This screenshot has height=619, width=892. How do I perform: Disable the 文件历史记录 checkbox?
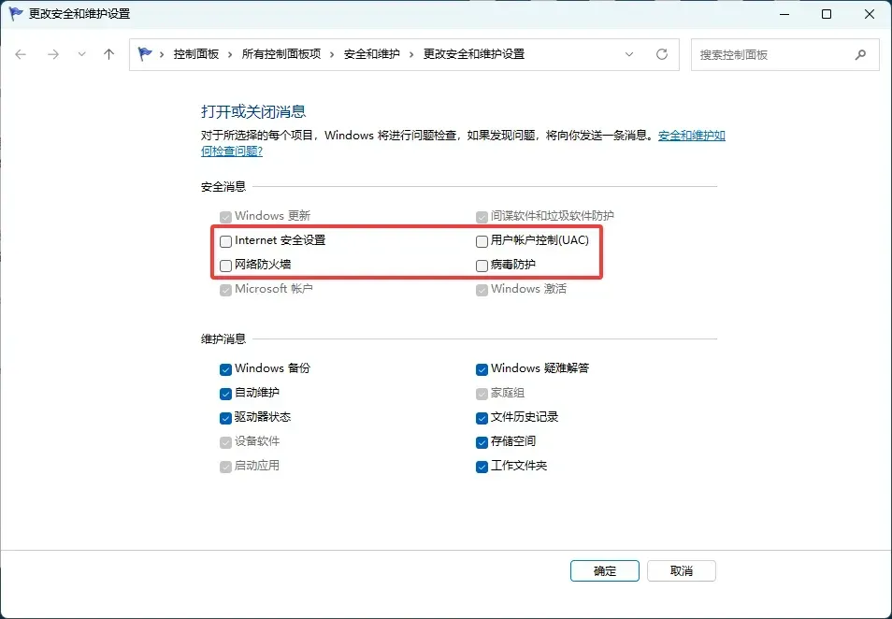[x=482, y=417]
